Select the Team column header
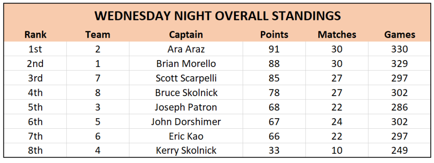The image size is (434, 163). (x=98, y=35)
